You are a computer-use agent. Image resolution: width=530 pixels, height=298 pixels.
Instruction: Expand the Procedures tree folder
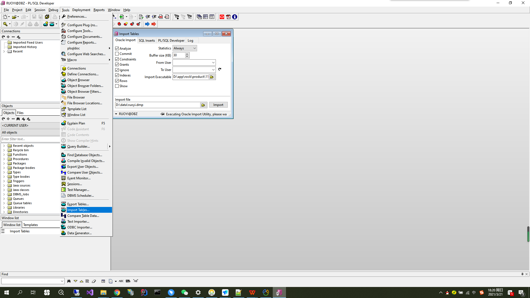[4, 159]
